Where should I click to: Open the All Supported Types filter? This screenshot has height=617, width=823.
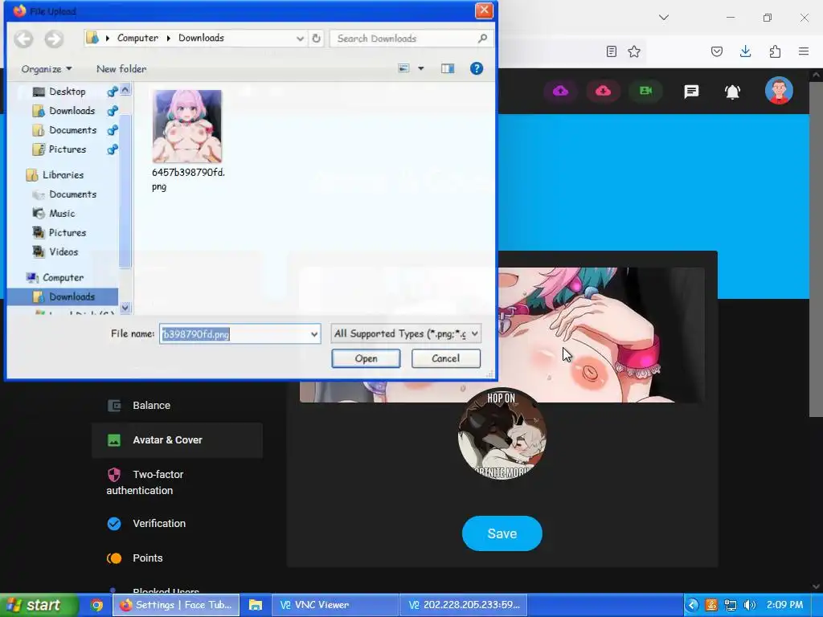pos(406,333)
